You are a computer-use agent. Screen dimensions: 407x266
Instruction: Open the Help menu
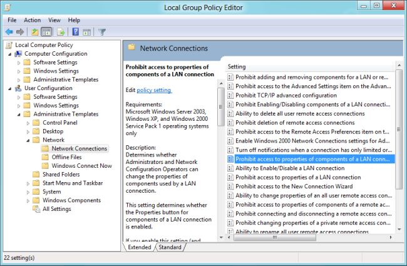pos(74,20)
